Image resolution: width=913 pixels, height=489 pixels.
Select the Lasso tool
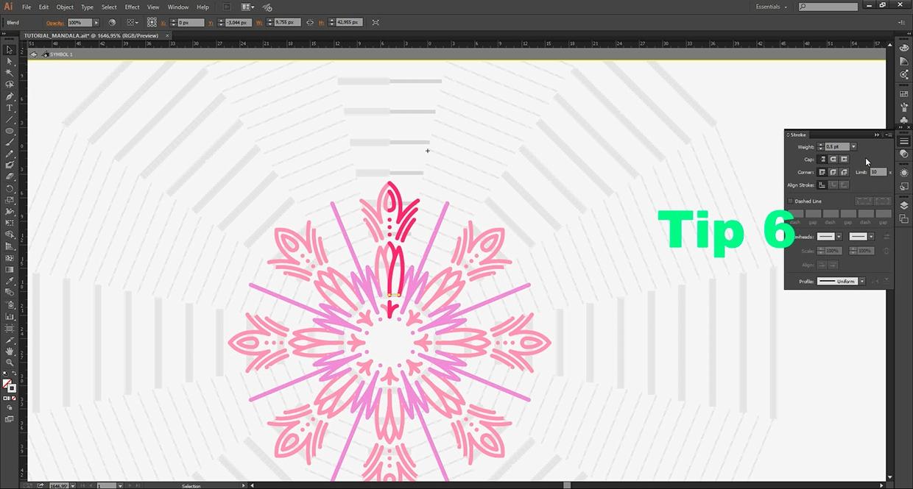(9, 85)
